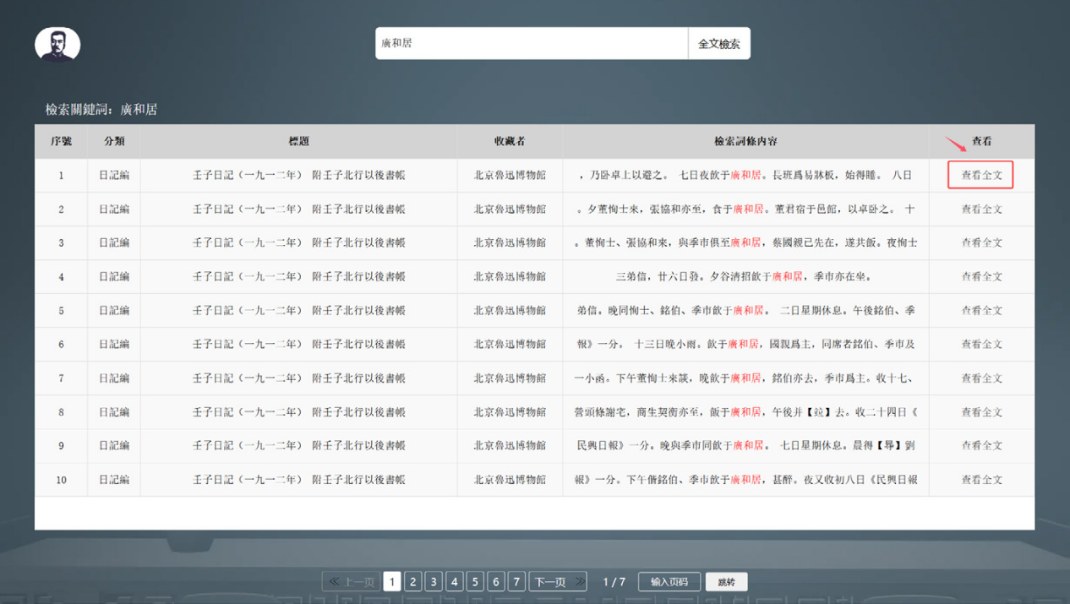Click the highlighted 廣和居 keyword in row 4
Viewport: 1070px width, 604px height.
tap(787, 276)
